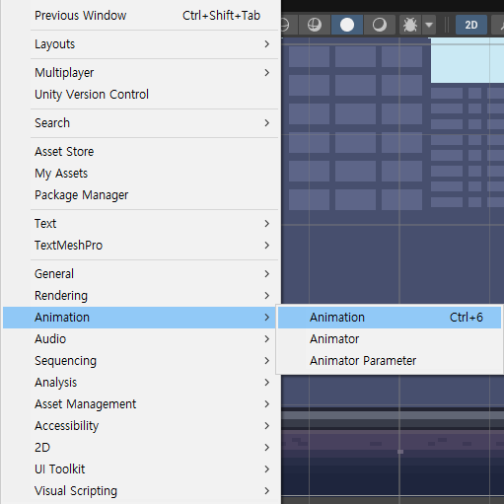Open the debug draw mode dropdown arrow
Image resolution: width=504 pixels, height=504 pixels.
(429, 25)
